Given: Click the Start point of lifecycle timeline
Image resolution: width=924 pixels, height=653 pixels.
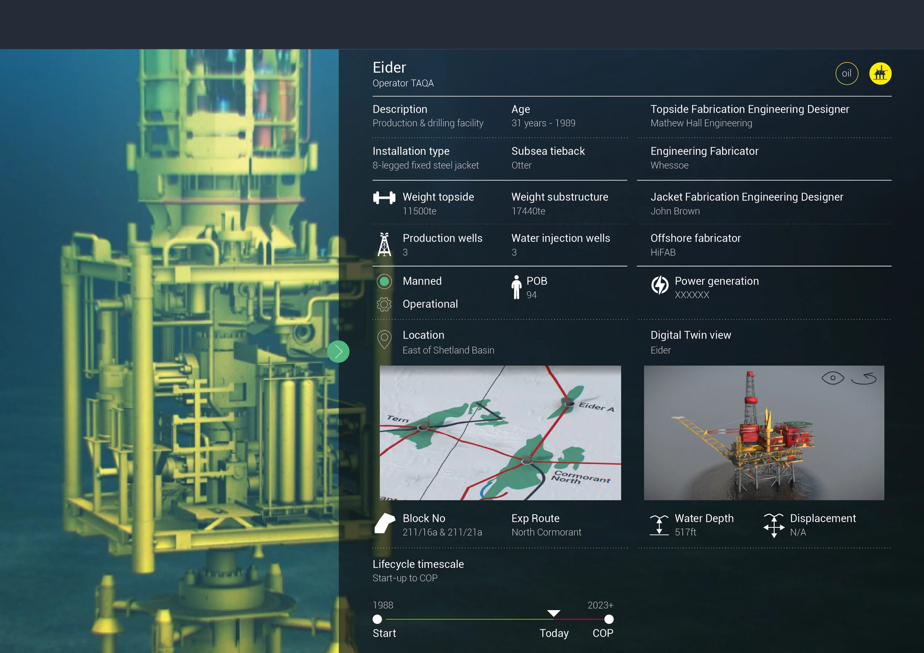Looking at the screenshot, I should 377,619.
